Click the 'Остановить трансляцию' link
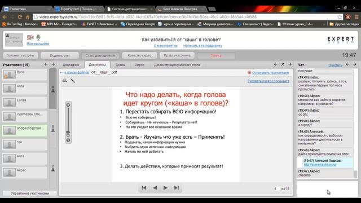Image resolution: width=361 pixels, height=203 pixels. click(x=270, y=73)
